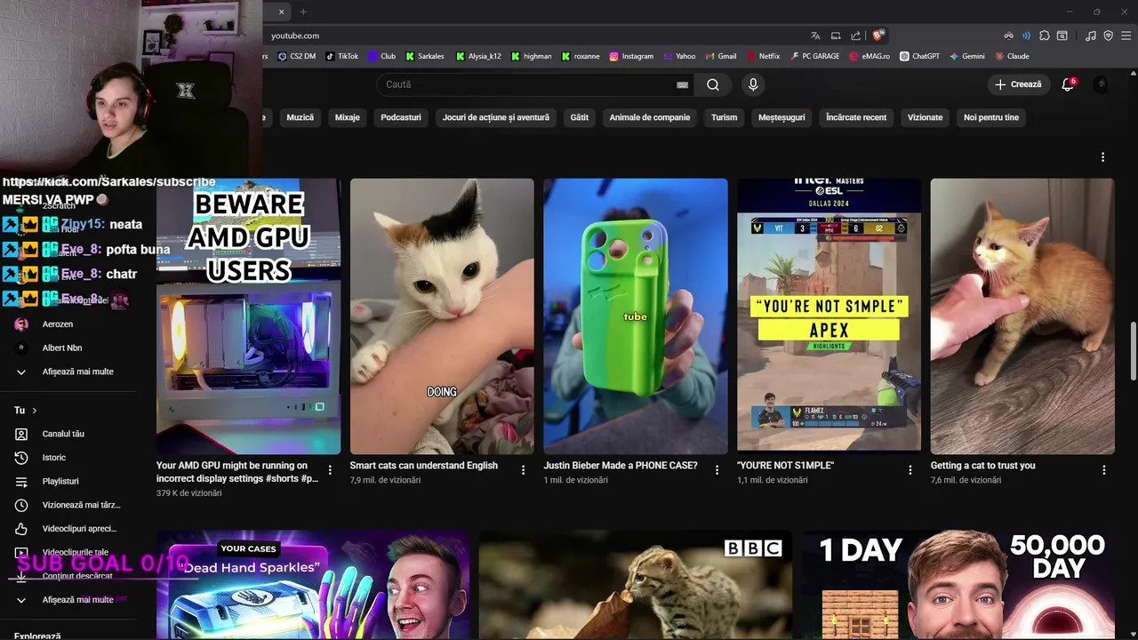Open the notifications bell
This screenshot has width=1138, height=640.
point(1068,84)
